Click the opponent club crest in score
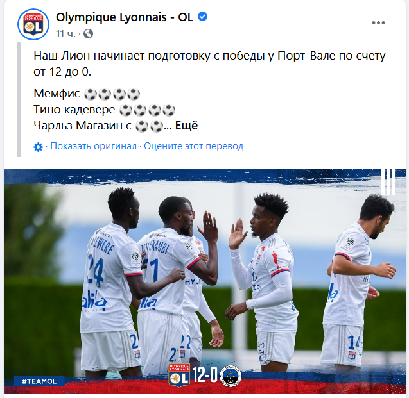The height and width of the screenshot is (398, 409). pyautogui.click(x=231, y=376)
